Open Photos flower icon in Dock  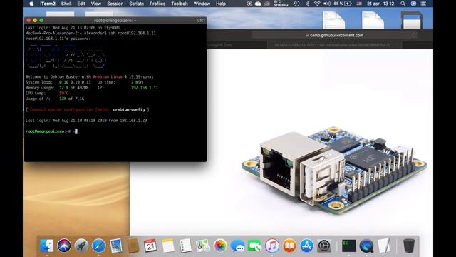[220, 246]
